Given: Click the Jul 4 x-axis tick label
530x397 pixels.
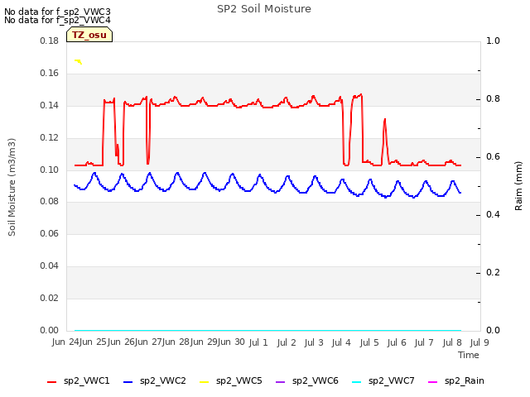Looking at the screenshot, I should coord(341,342).
